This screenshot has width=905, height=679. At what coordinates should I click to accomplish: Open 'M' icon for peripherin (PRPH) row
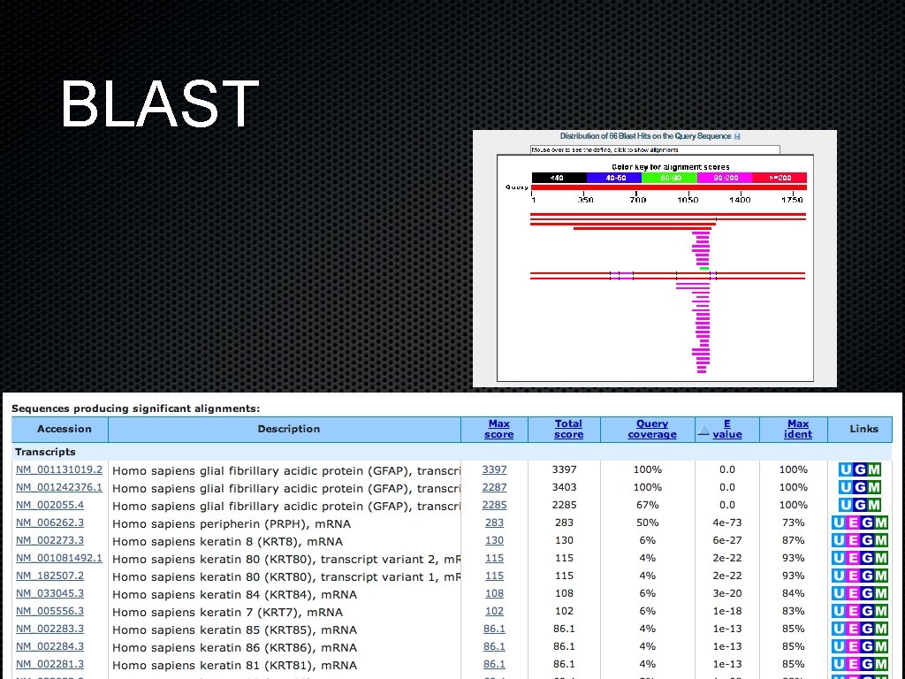[881, 523]
